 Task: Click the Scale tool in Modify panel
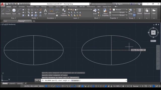pyautogui.click(x=32, y=15)
